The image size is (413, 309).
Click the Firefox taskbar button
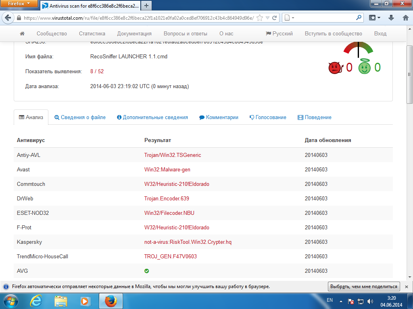[111, 301]
